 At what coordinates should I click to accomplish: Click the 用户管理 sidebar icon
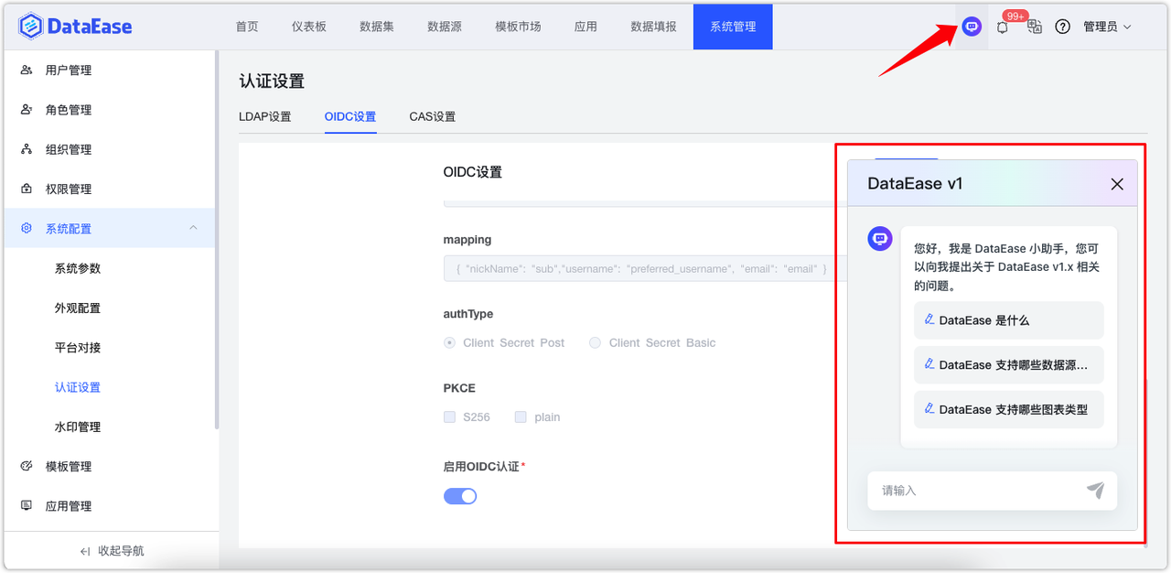pos(27,70)
